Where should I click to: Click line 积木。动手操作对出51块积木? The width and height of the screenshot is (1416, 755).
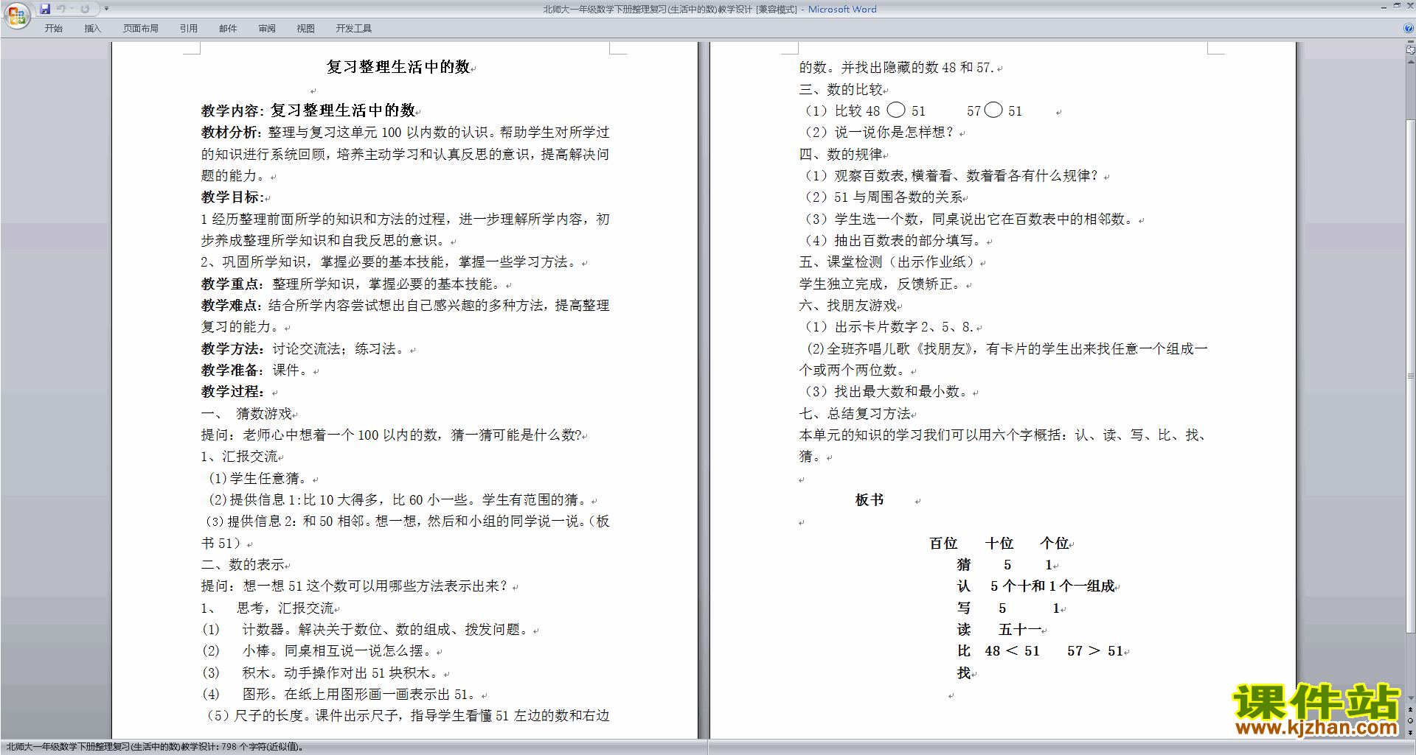pyautogui.click(x=322, y=673)
